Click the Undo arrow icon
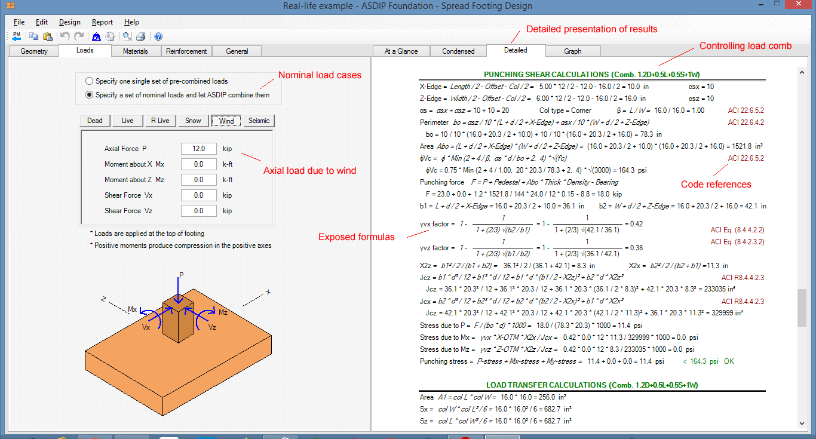The width and height of the screenshot is (816, 439). (x=65, y=36)
